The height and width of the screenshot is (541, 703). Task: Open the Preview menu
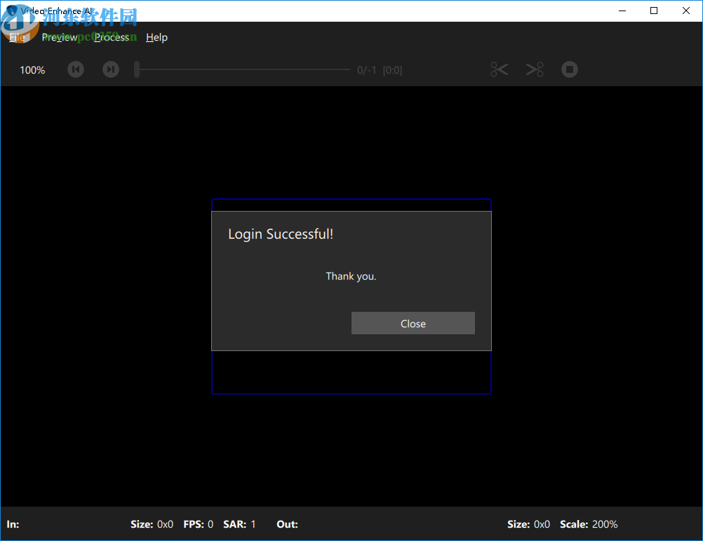pos(60,37)
